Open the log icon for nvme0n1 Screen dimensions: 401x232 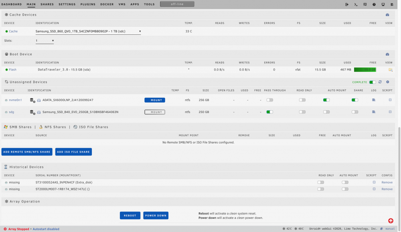[374, 100]
